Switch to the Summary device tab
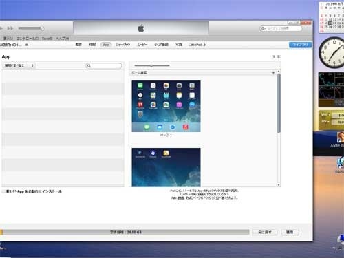The width and height of the screenshot is (344, 258). click(x=78, y=45)
